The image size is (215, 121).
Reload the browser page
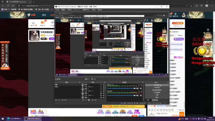pos(8,6)
